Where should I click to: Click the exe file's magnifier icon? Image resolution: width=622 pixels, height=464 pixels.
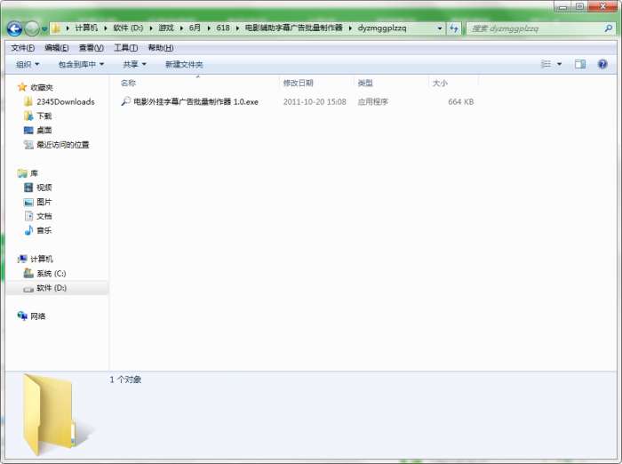pos(125,101)
